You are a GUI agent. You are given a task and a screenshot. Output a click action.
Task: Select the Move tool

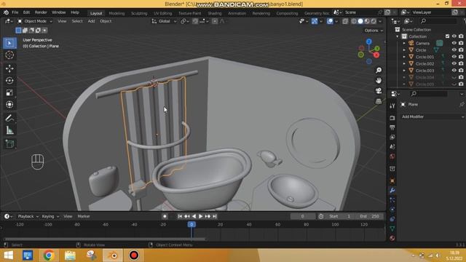9,68
